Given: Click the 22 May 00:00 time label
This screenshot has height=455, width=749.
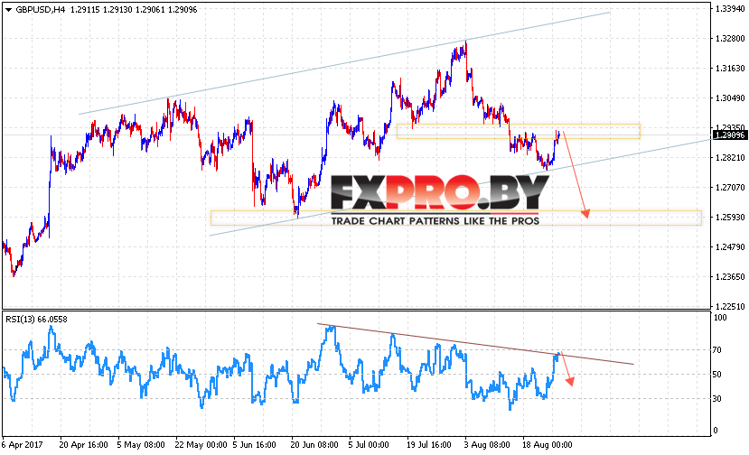Looking at the screenshot, I should point(201,445).
